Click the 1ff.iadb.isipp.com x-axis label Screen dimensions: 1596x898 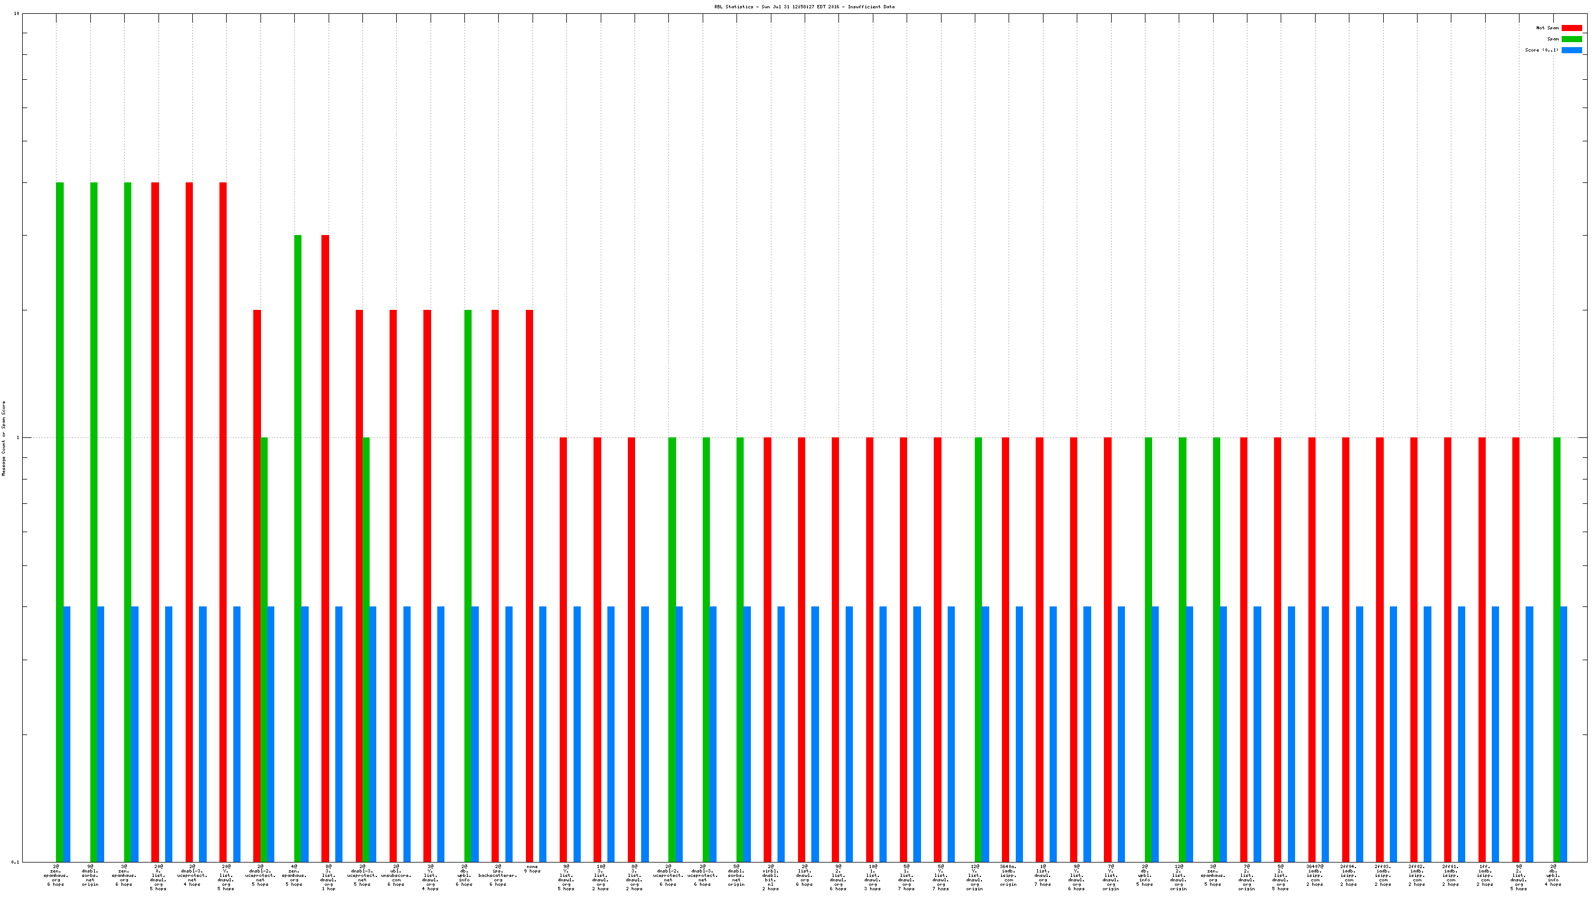click(1485, 875)
